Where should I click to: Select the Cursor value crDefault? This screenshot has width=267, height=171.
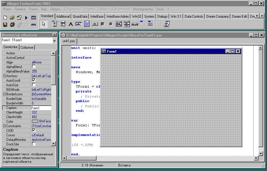[38, 135]
